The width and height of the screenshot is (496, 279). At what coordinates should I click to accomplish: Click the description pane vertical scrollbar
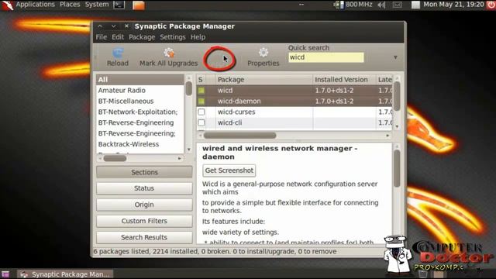pyautogui.click(x=397, y=168)
